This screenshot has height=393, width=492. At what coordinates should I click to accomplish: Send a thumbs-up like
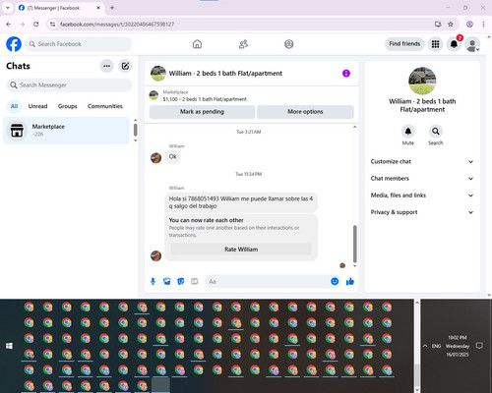350,281
